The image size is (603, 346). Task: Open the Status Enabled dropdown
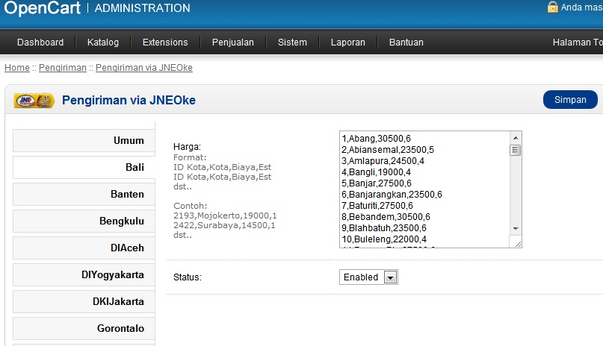368,277
